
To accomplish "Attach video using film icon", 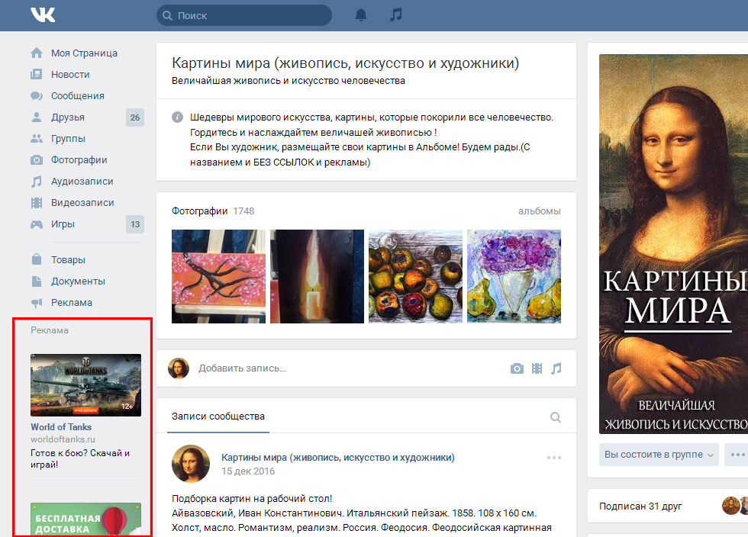I will pyautogui.click(x=537, y=368).
